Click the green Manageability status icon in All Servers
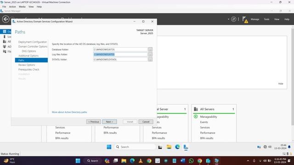The height and width of the screenshot is (165, 294). click(196, 116)
